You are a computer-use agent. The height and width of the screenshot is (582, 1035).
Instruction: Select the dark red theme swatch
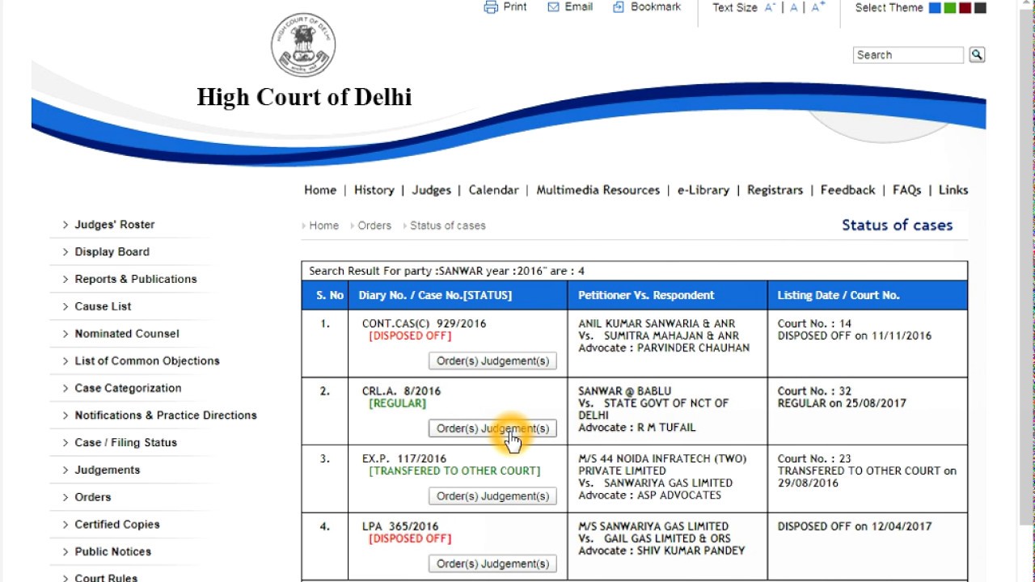coord(965,8)
